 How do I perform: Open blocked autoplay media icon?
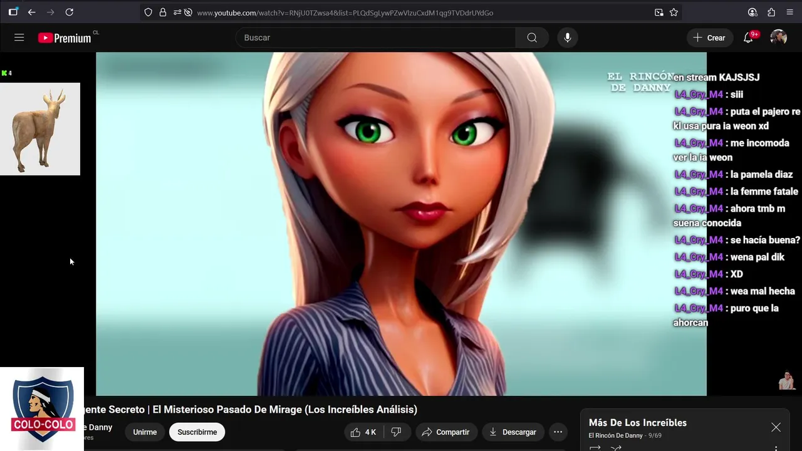pos(188,13)
